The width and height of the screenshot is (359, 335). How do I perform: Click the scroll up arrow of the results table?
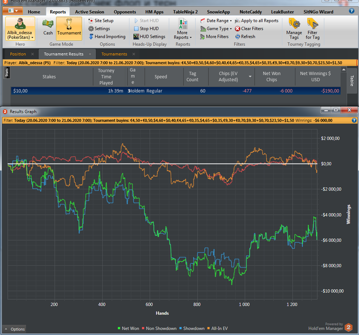[x=344, y=70]
